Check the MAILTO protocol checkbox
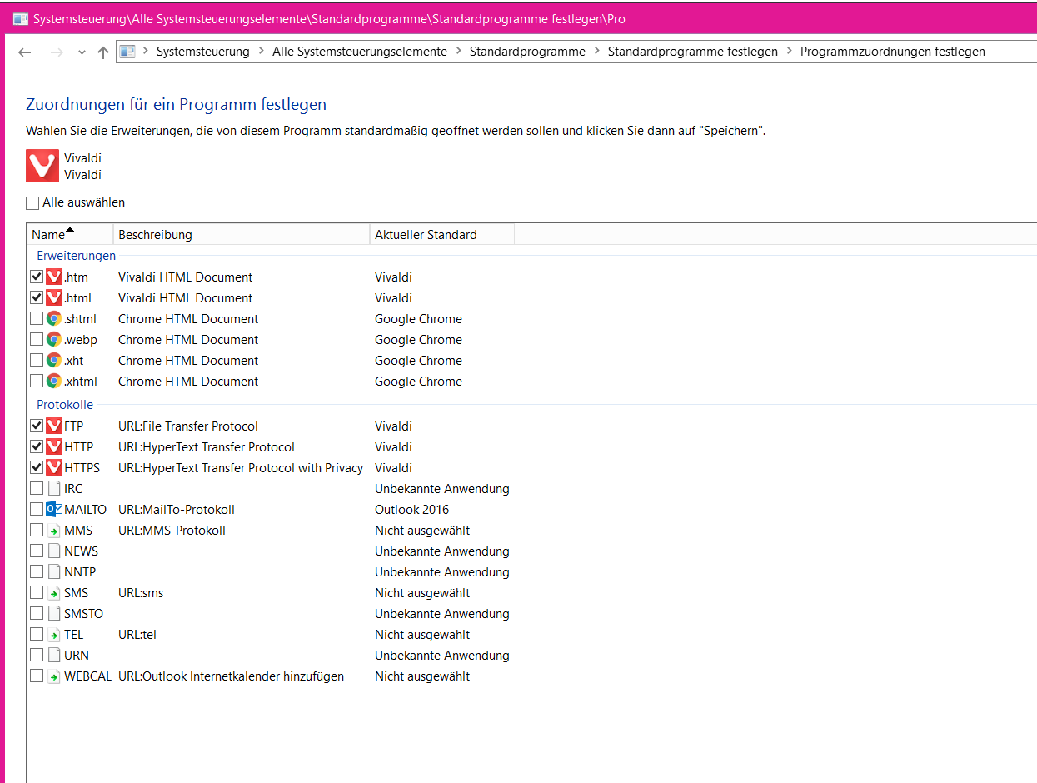Image resolution: width=1037 pixels, height=783 pixels. tap(36, 509)
